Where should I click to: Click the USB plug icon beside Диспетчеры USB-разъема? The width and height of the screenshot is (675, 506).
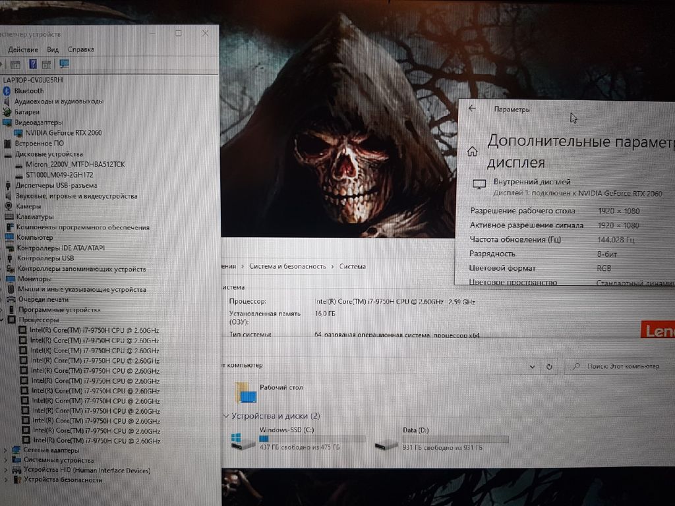click(8, 185)
